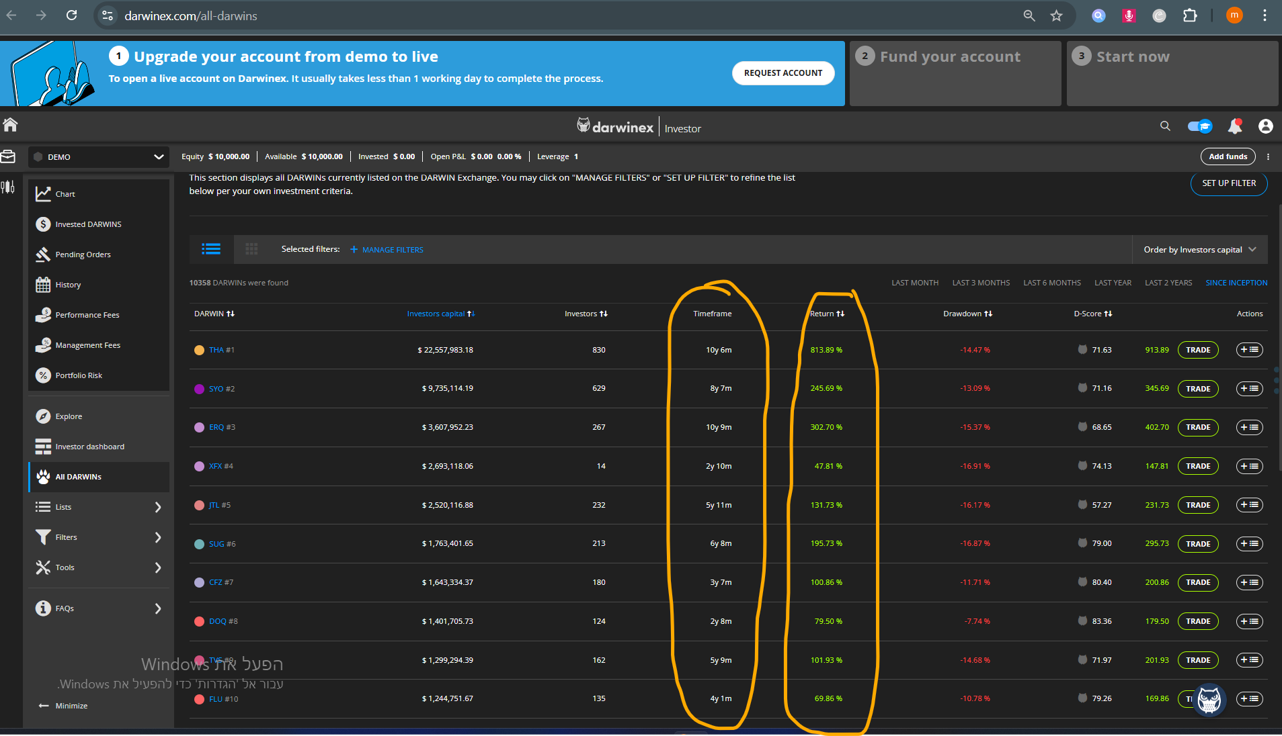Click TRADE for THA row

point(1198,350)
